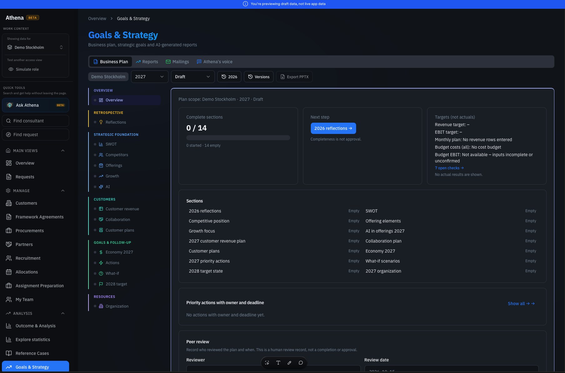Click the text tool icon in floating toolbar
The height and width of the screenshot is (373, 565).
(278, 363)
